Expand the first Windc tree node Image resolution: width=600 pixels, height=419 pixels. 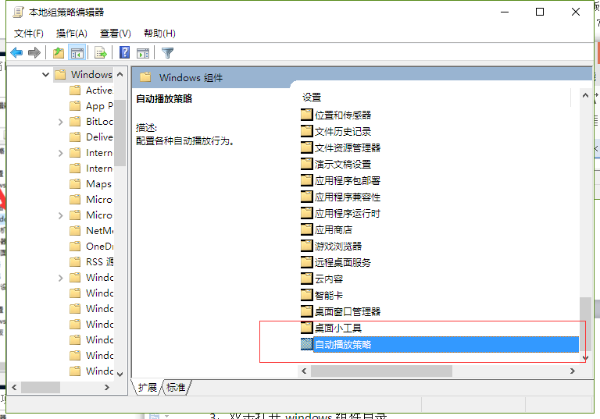(60, 278)
